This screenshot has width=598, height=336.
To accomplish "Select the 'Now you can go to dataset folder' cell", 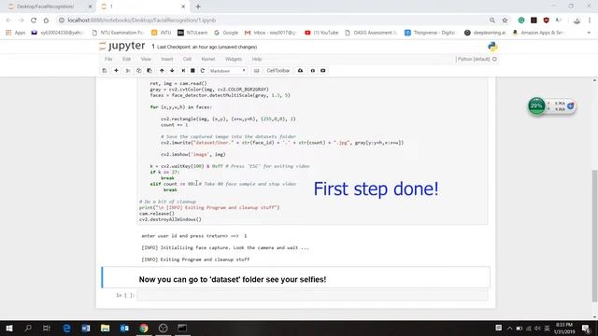I will pos(295,277).
